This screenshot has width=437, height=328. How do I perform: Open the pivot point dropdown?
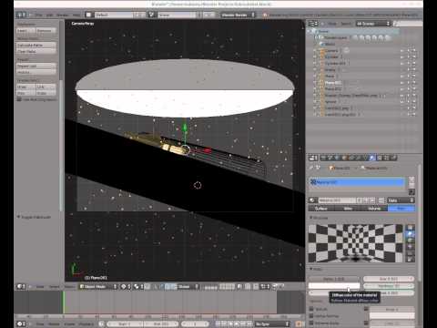click(137, 286)
